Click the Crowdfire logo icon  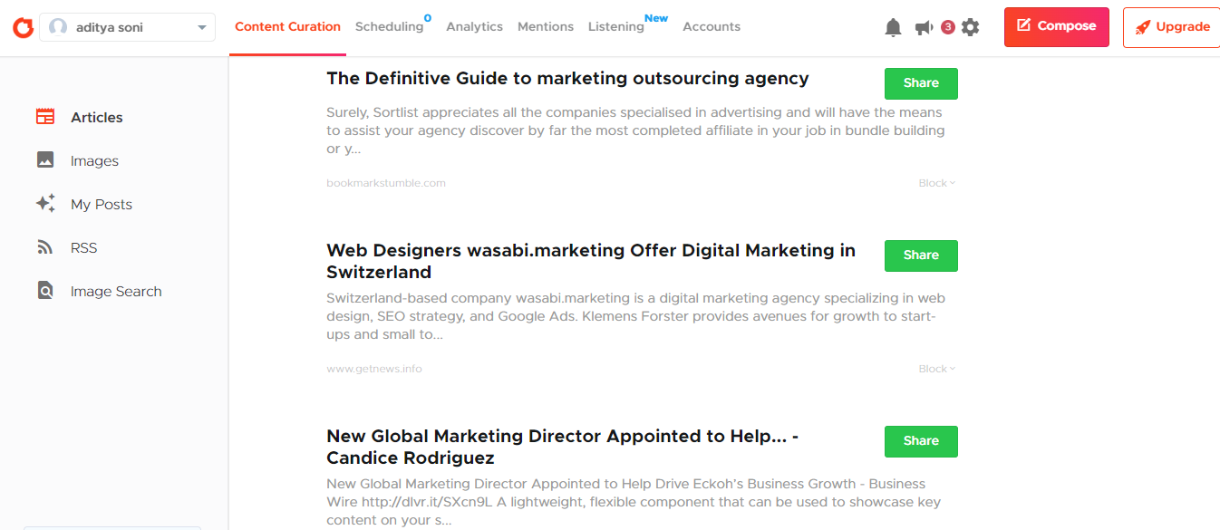(x=23, y=27)
